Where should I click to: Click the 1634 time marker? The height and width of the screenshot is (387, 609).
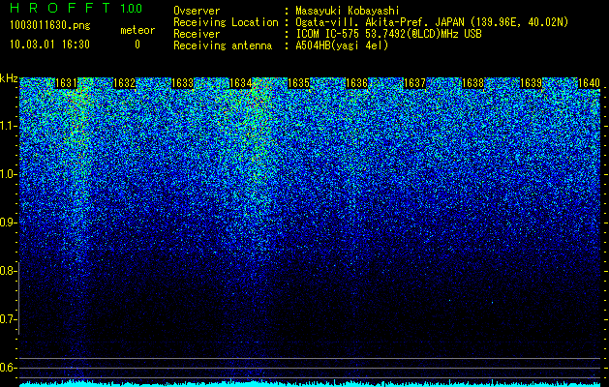click(240, 83)
